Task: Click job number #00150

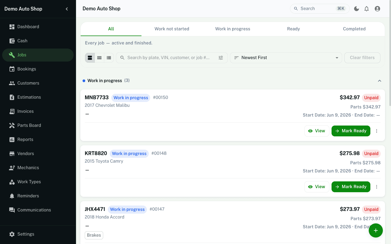Action: [160, 97]
